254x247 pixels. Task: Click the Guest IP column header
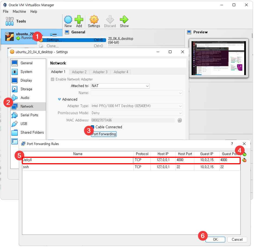[x=207, y=154]
